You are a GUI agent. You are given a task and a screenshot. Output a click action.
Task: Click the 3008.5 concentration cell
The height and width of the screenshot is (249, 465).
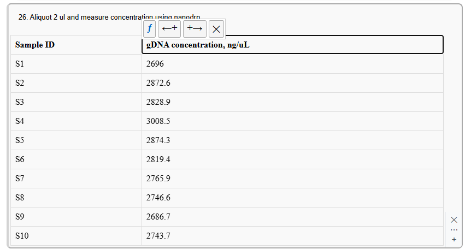point(292,121)
